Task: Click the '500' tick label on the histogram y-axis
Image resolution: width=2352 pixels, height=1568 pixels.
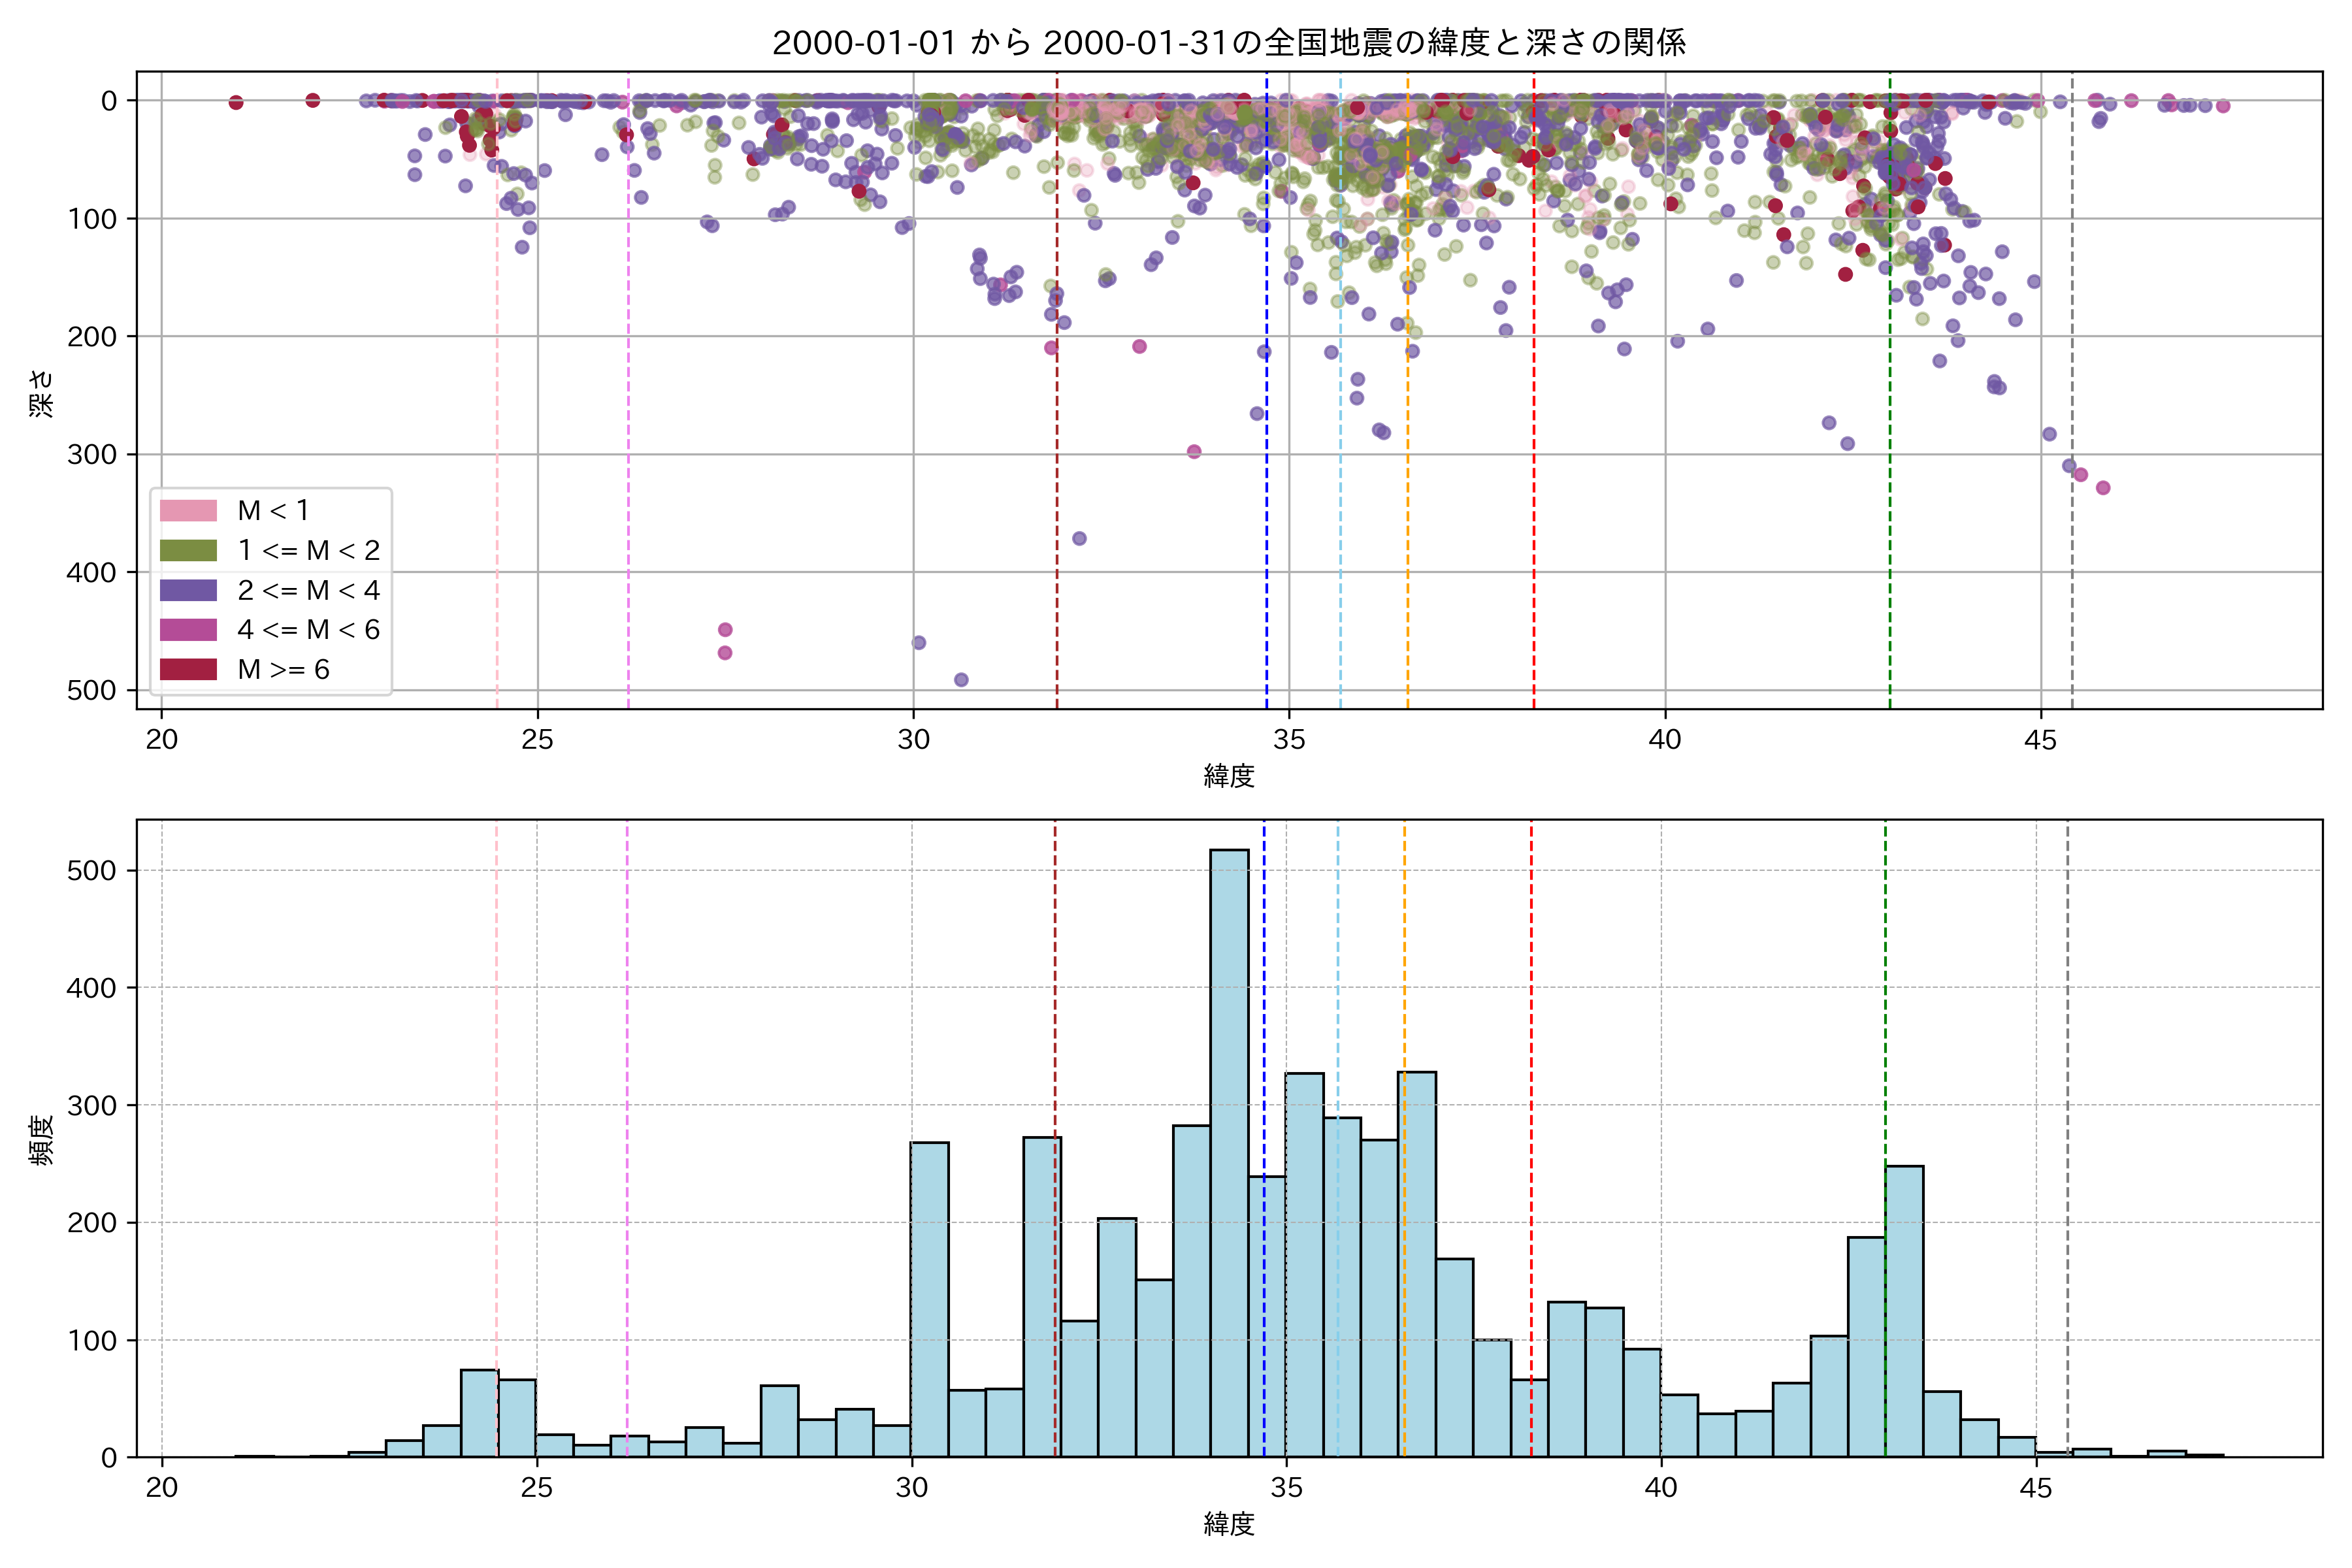Action: coord(92,870)
